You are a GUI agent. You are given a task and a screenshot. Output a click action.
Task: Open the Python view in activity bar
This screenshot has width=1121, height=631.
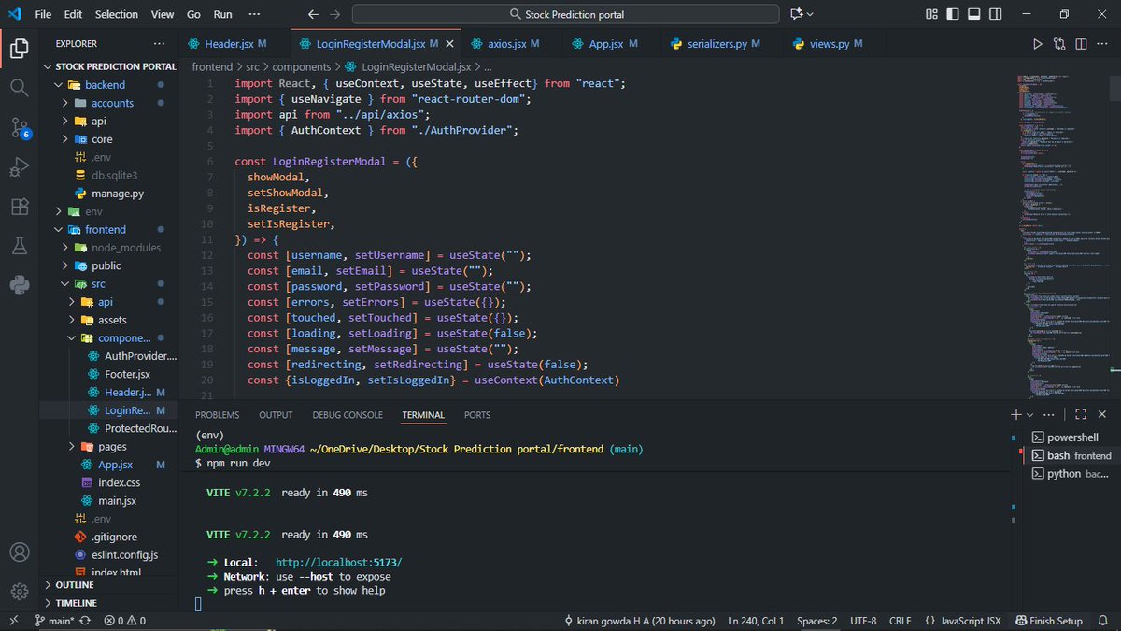click(x=19, y=285)
